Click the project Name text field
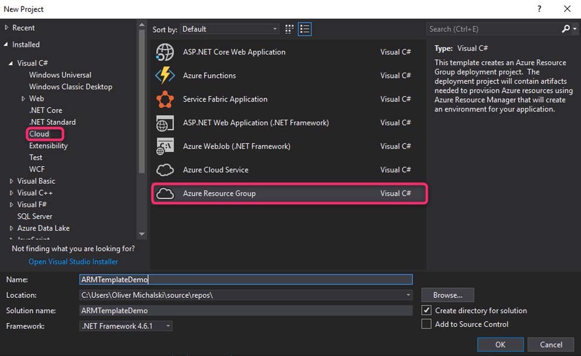 pos(246,280)
